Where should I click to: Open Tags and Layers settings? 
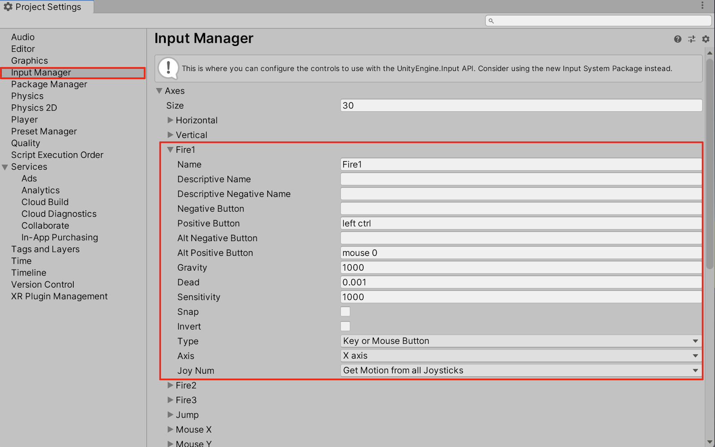[45, 249]
